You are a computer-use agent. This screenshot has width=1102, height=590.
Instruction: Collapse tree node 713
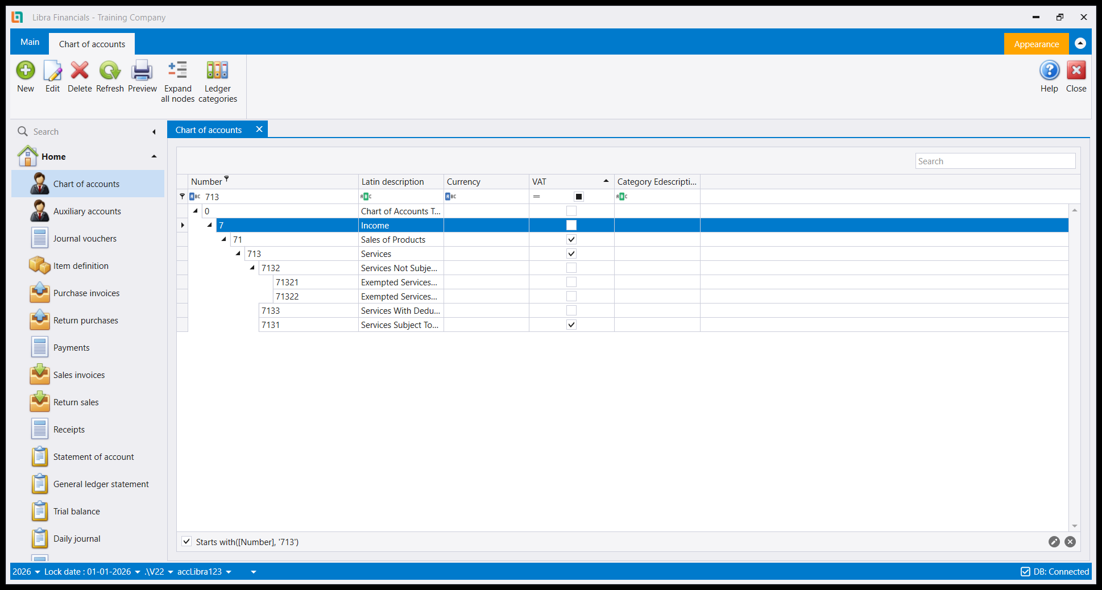(238, 254)
